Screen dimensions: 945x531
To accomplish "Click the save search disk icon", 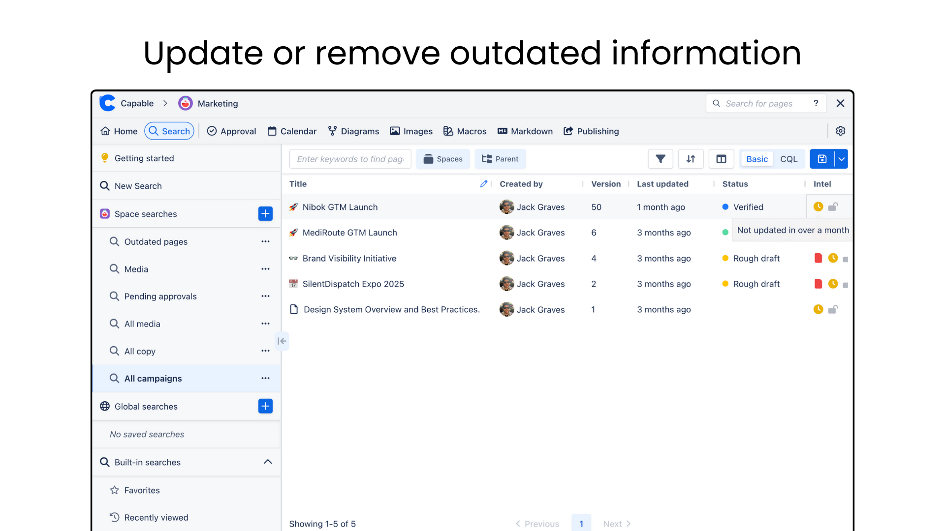I will click(822, 159).
